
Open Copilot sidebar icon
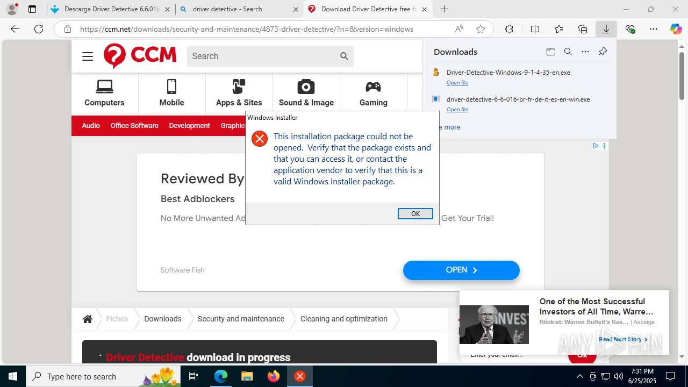[x=676, y=29]
